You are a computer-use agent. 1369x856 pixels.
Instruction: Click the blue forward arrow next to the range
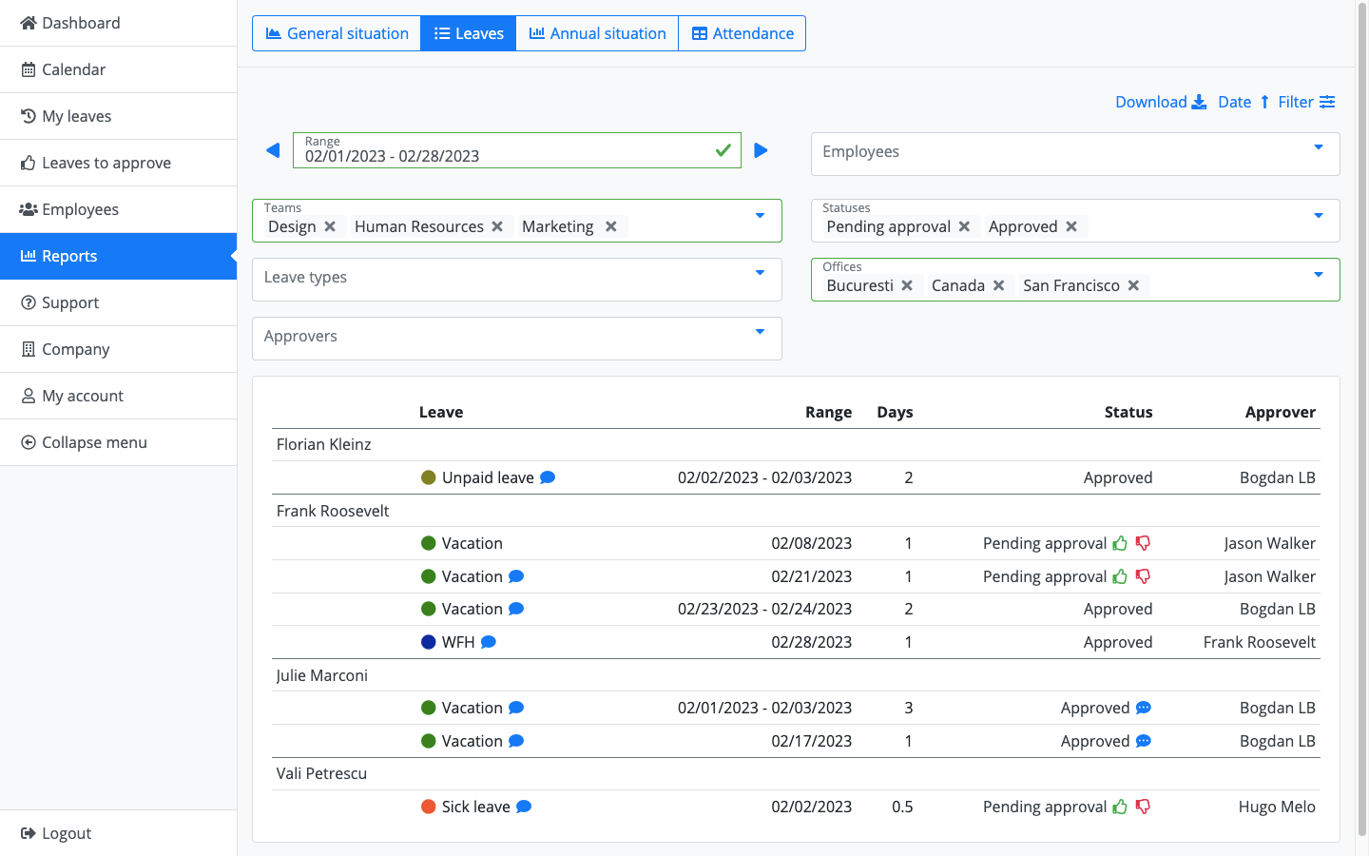[761, 150]
